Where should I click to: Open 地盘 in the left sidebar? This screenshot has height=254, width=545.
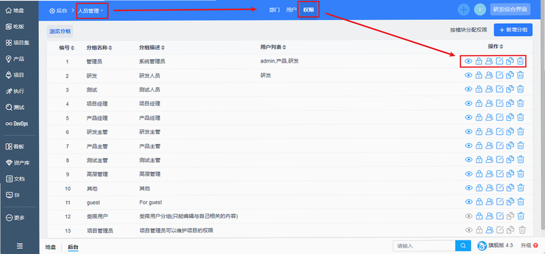coord(16,10)
